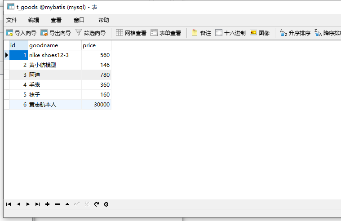Viewport: 341px width, 221px height.
Task: Open the 图像 image viewer
Action: point(260,33)
